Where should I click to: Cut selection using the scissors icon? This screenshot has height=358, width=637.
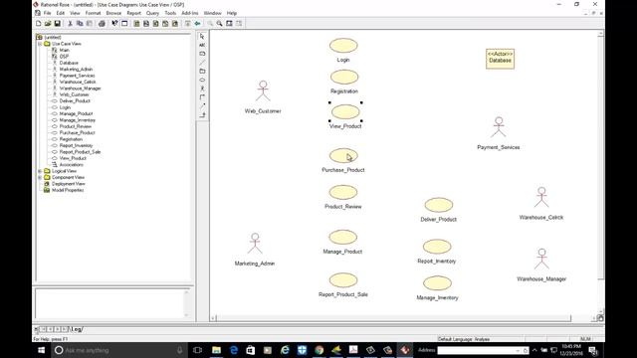[70, 24]
